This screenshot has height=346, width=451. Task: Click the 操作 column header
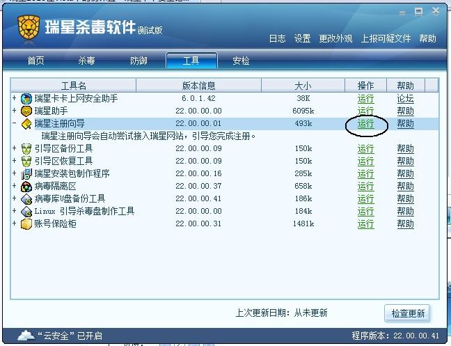click(365, 86)
